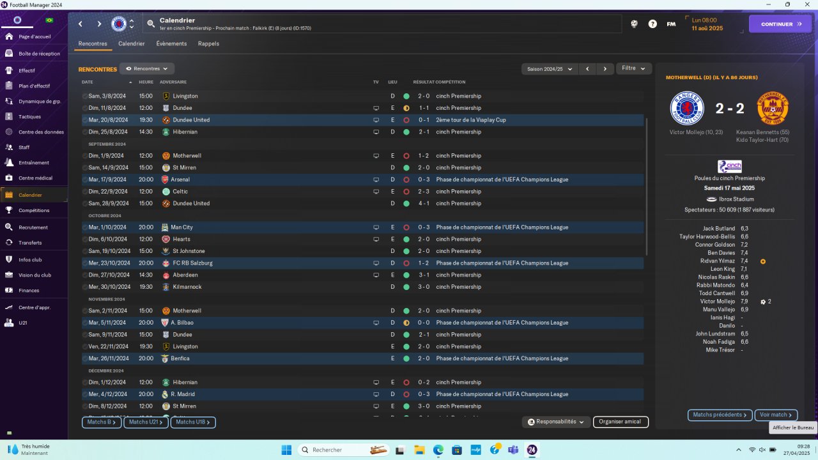Click the search magnifier icon
Image resolution: width=818 pixels, height=460 pixels.
(151, 24)
